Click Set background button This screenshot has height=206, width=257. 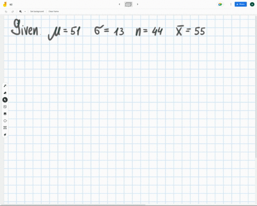pyautogui.click(x=37, y=11)
